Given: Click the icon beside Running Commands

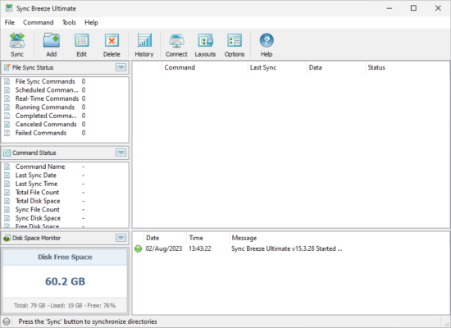Looking at the screenshot, I should point(7,107).
